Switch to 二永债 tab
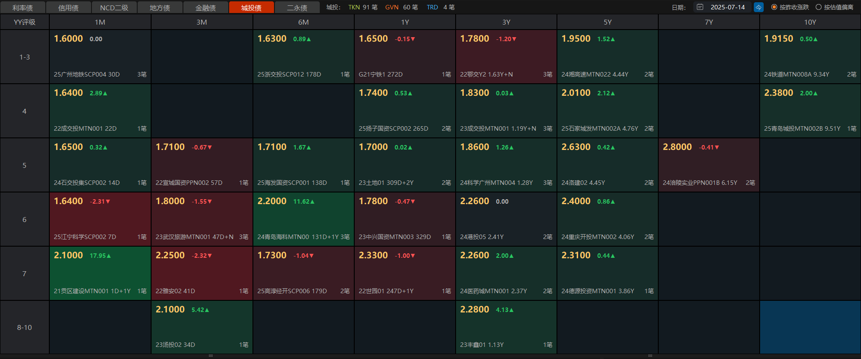This screenshot has height=359, width=861. coord(297,8)
